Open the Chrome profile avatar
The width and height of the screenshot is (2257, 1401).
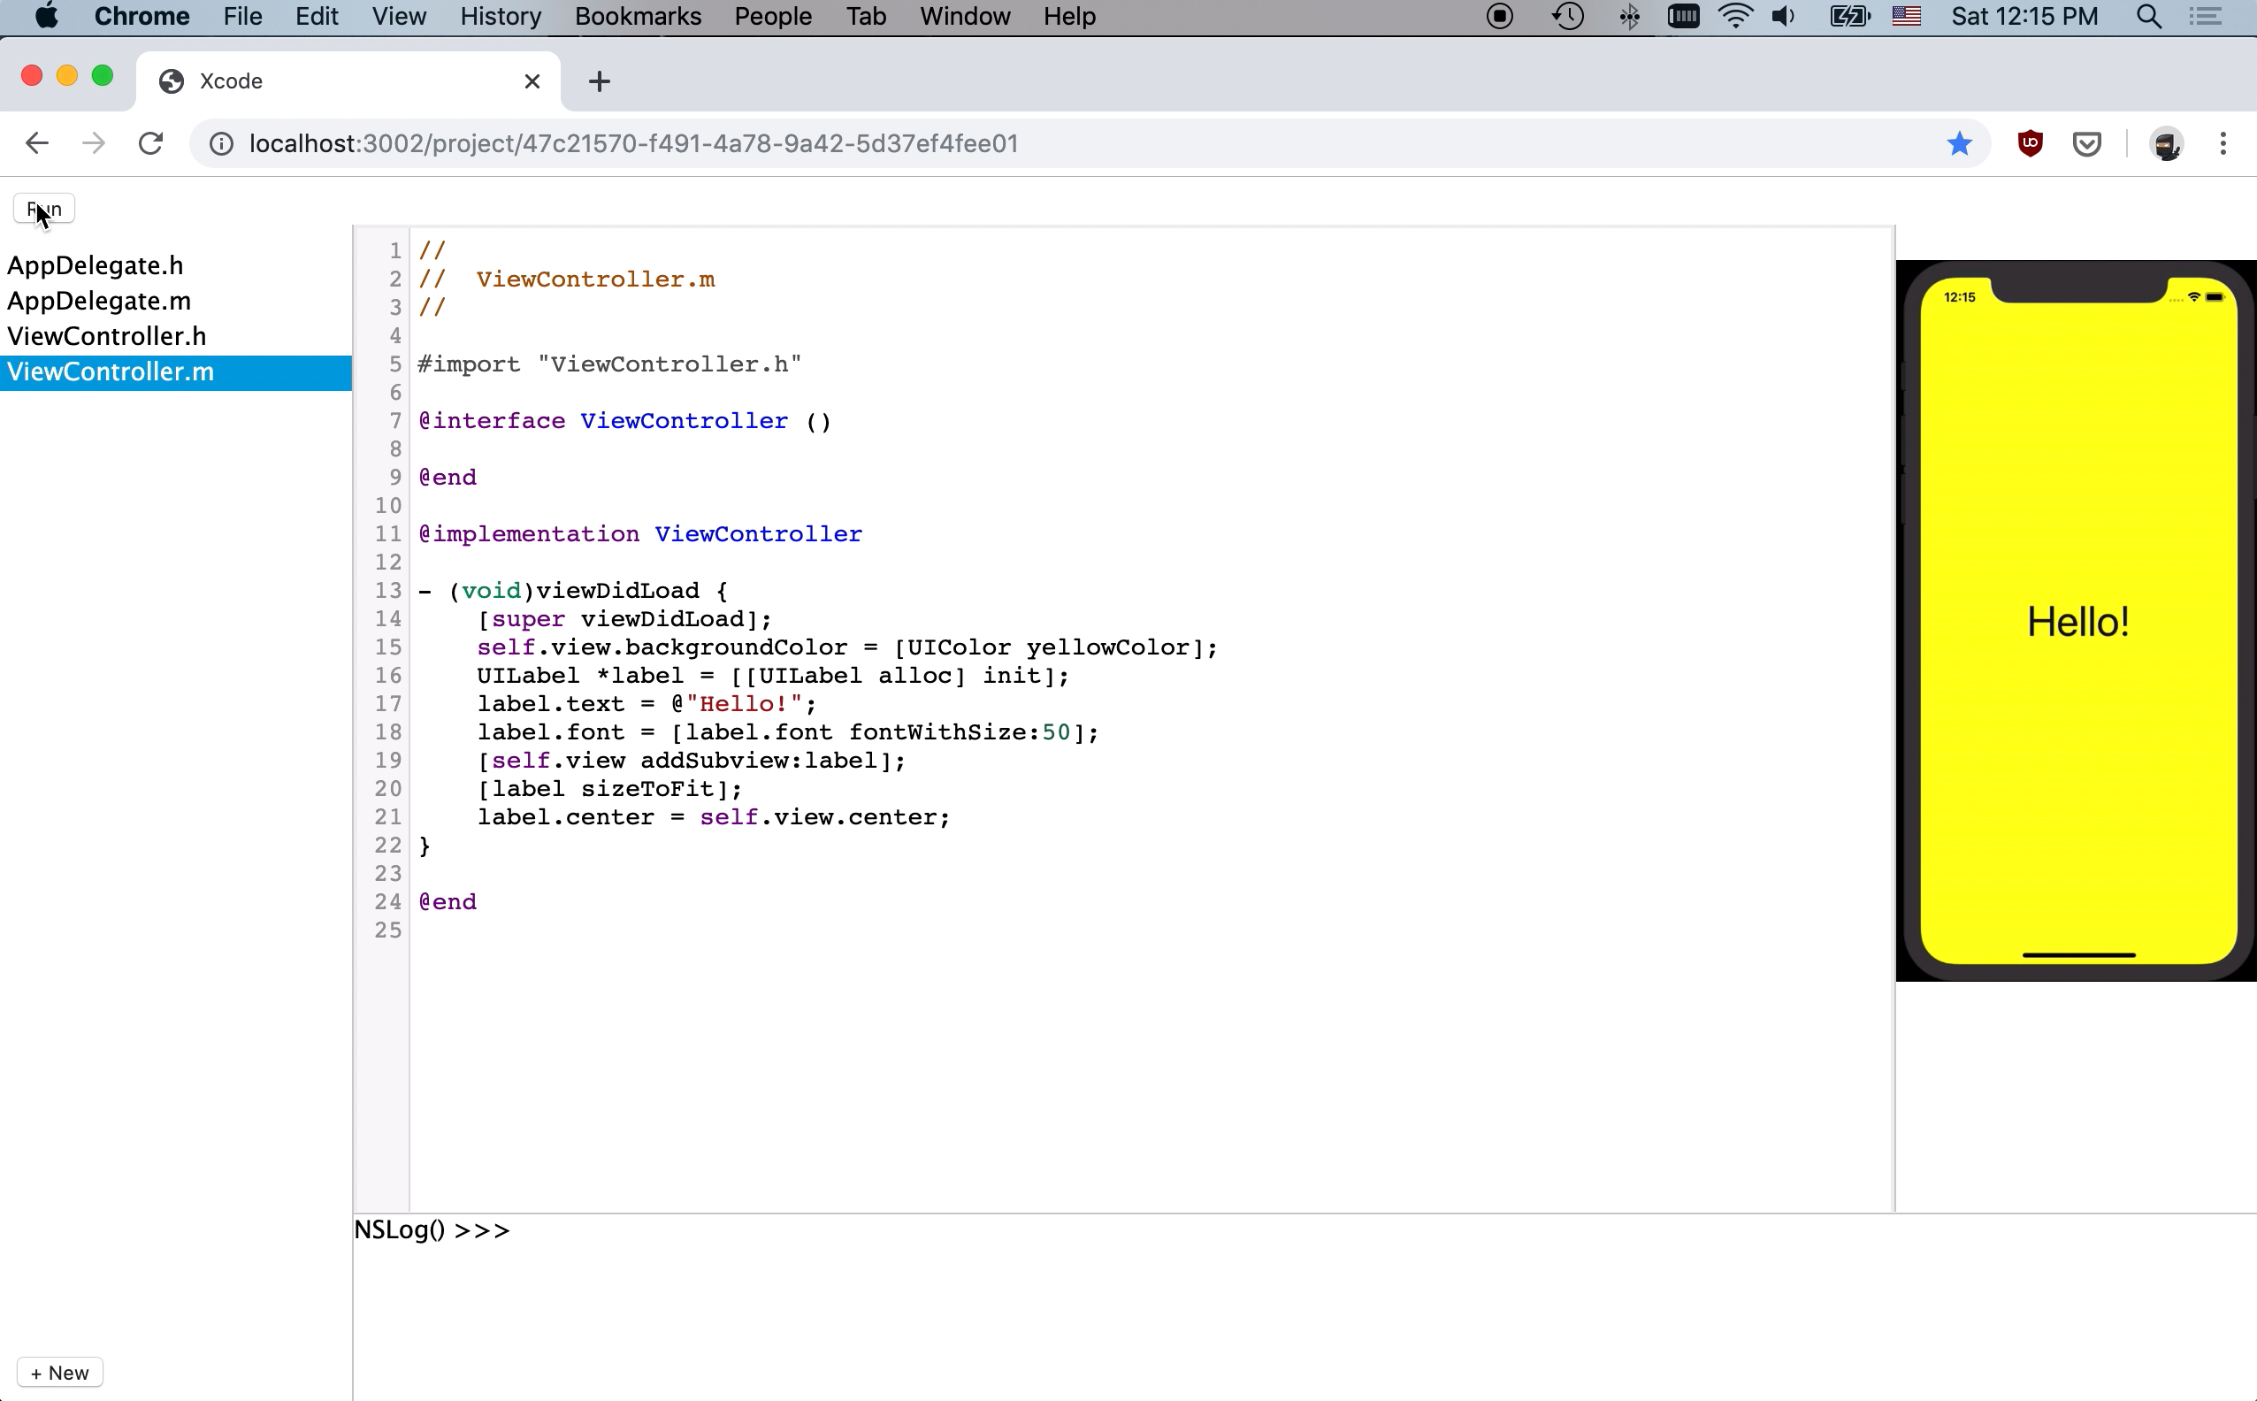[2166, 143]
